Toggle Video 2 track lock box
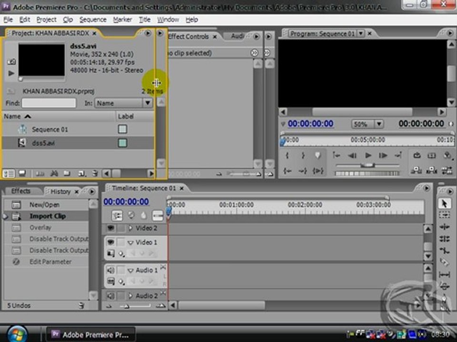Viewport: 457px width, 342px height. (120, 228)
